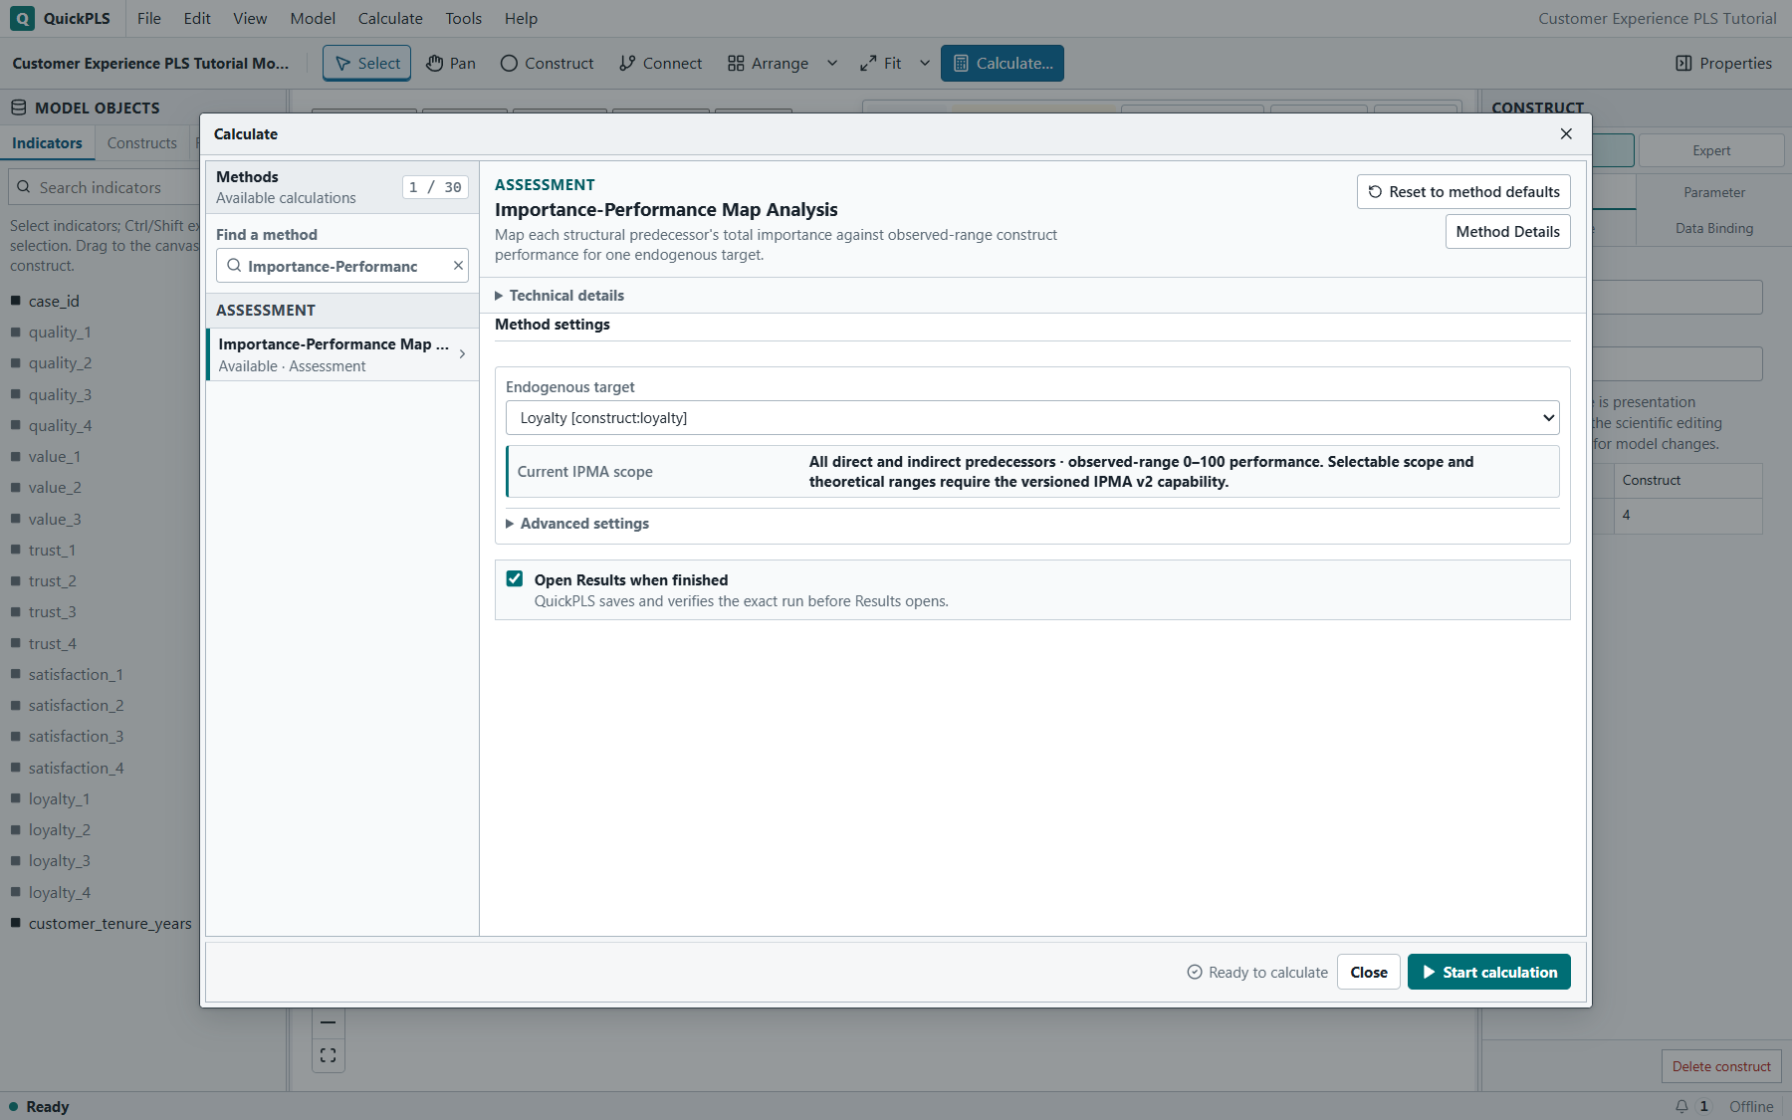
Task: Select loyalty_1 indicator
Action: tap(59, 798)
